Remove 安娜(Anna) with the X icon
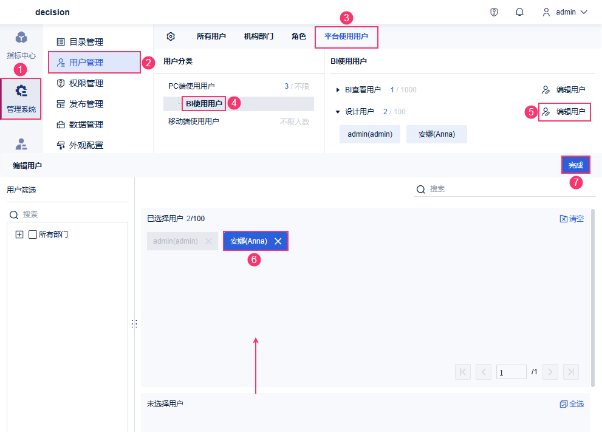The image size is (602, 432). tap(278, 241)
